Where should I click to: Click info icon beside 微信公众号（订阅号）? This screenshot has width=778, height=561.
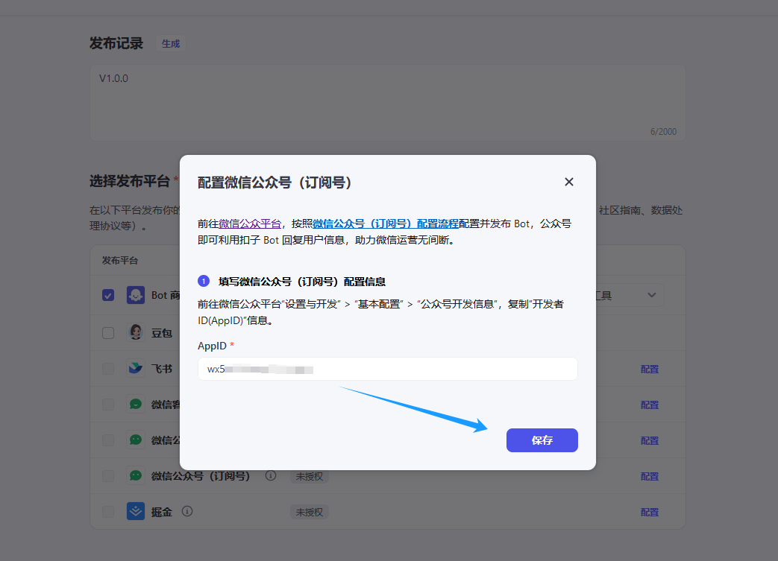(x=271, y=476)
